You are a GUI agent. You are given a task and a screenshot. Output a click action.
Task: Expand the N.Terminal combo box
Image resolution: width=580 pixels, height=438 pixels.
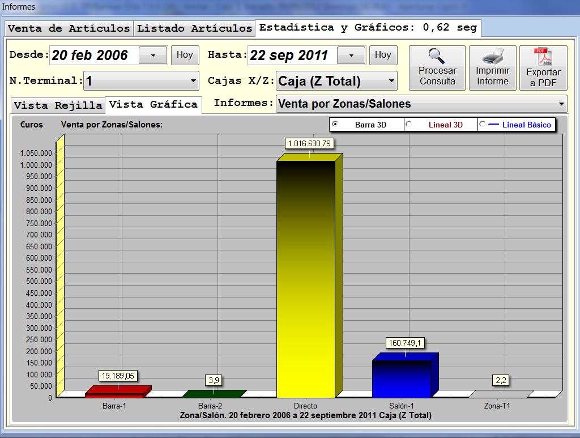193,81
